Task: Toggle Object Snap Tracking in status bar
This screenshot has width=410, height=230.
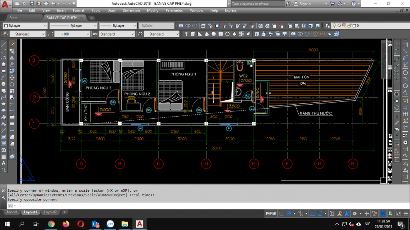Action: pyautogui.click(x=312, y=214)
